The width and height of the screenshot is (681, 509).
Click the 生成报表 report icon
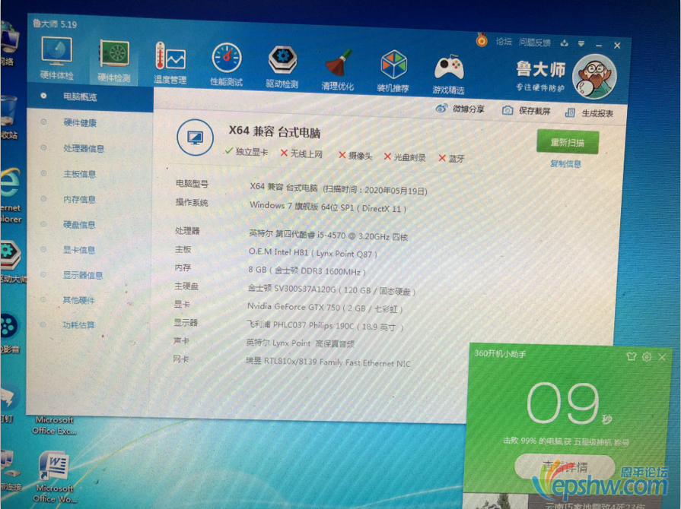coord(570,112)
